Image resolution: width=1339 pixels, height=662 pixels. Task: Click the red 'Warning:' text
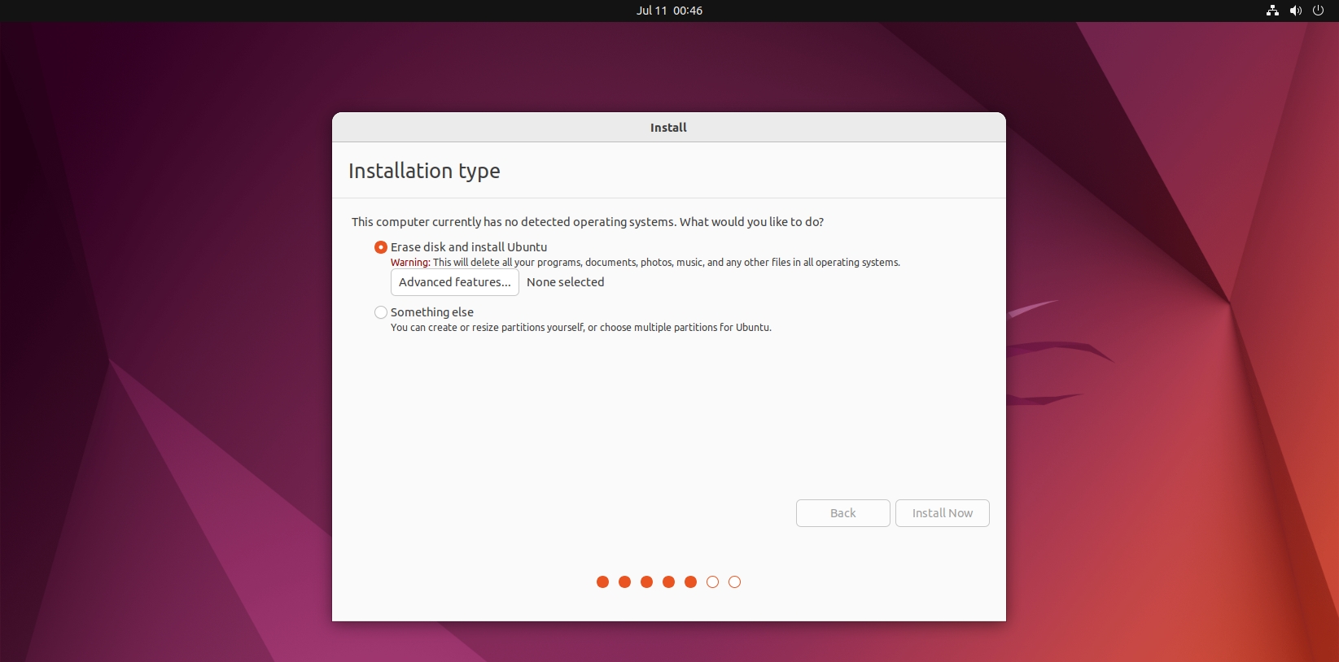click(x=410, y=263)
